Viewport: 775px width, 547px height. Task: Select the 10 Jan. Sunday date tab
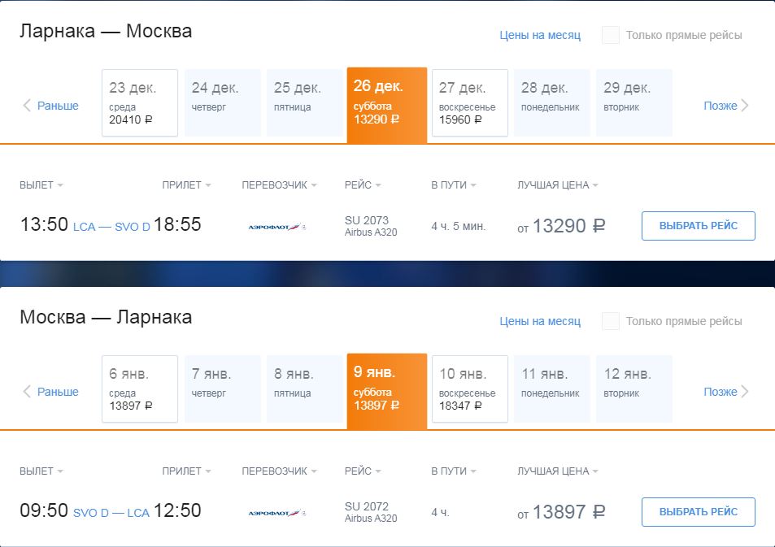[470, 389]
